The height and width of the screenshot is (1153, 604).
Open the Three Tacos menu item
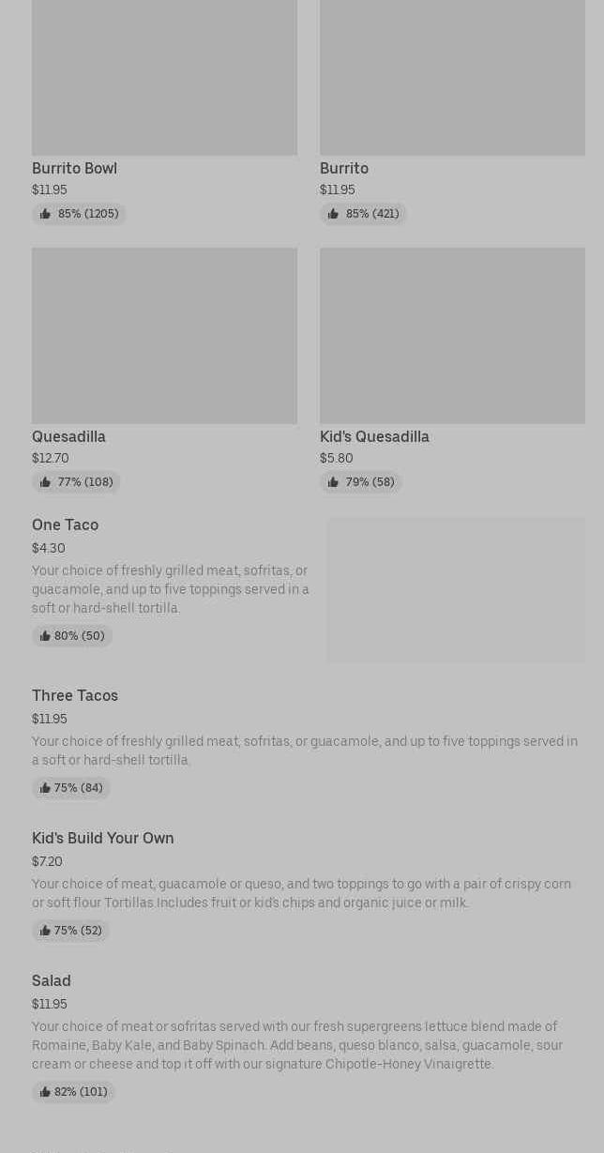point(75,695)
